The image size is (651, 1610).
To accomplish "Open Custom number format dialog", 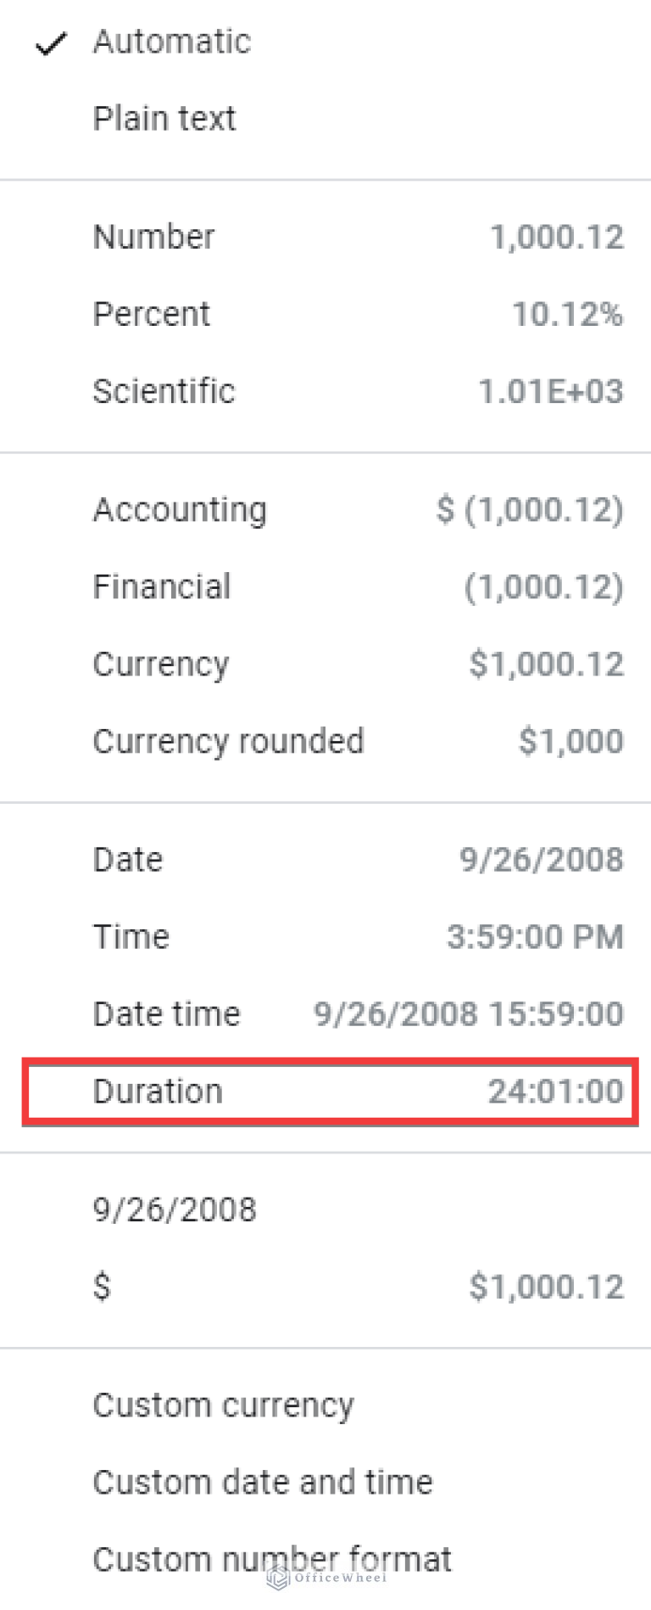I will pos(272,1560).
